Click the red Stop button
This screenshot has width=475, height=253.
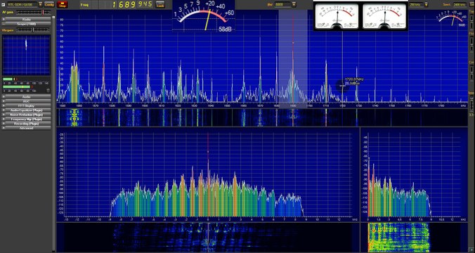(63, 4)
